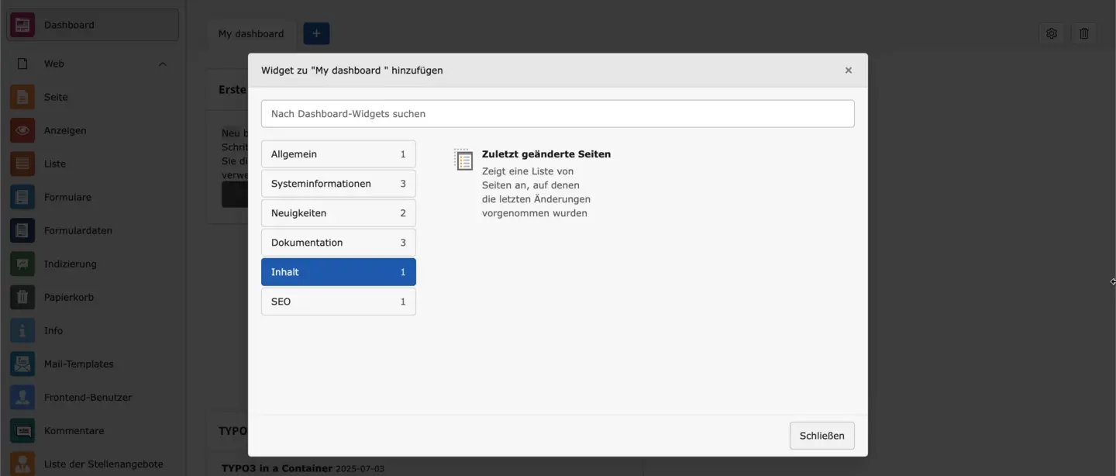Open the Frontend-Benutzer user icon
Screen dimensions: 1116x476
[x=22, y=397]
